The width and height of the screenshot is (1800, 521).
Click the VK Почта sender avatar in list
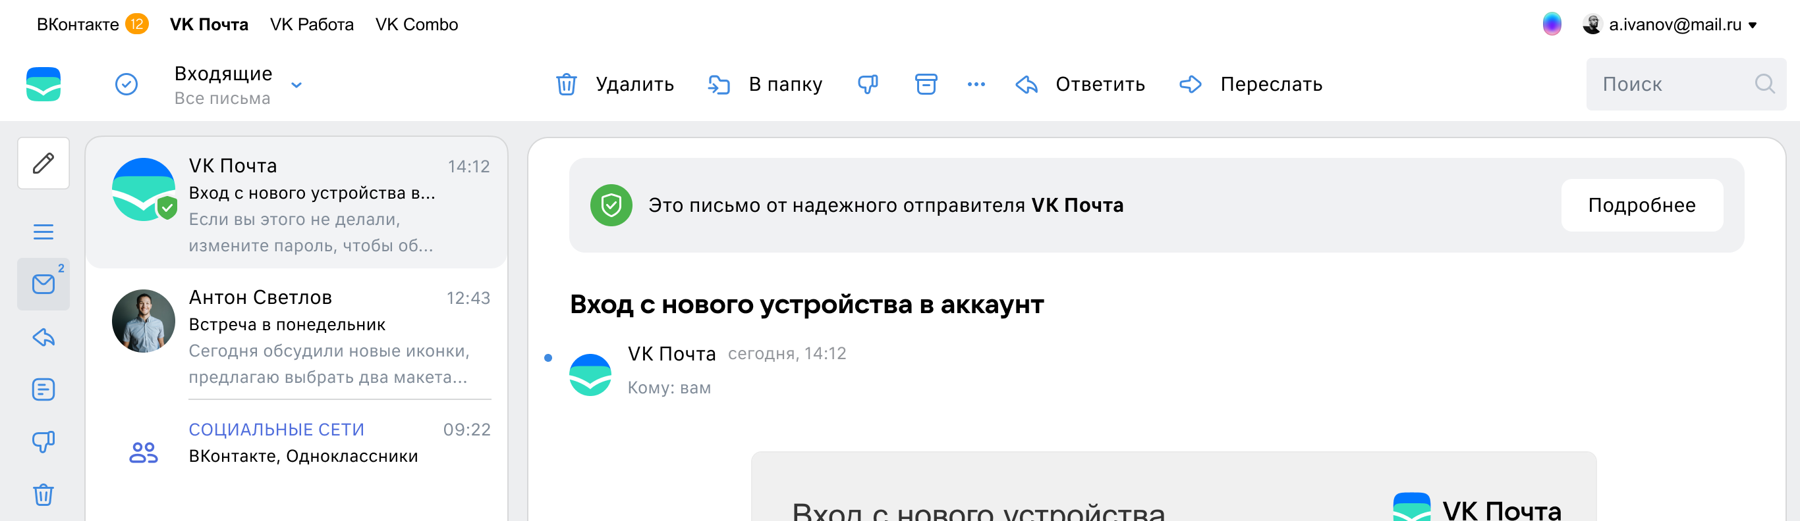pyautogui.click(x=143, y=189)
